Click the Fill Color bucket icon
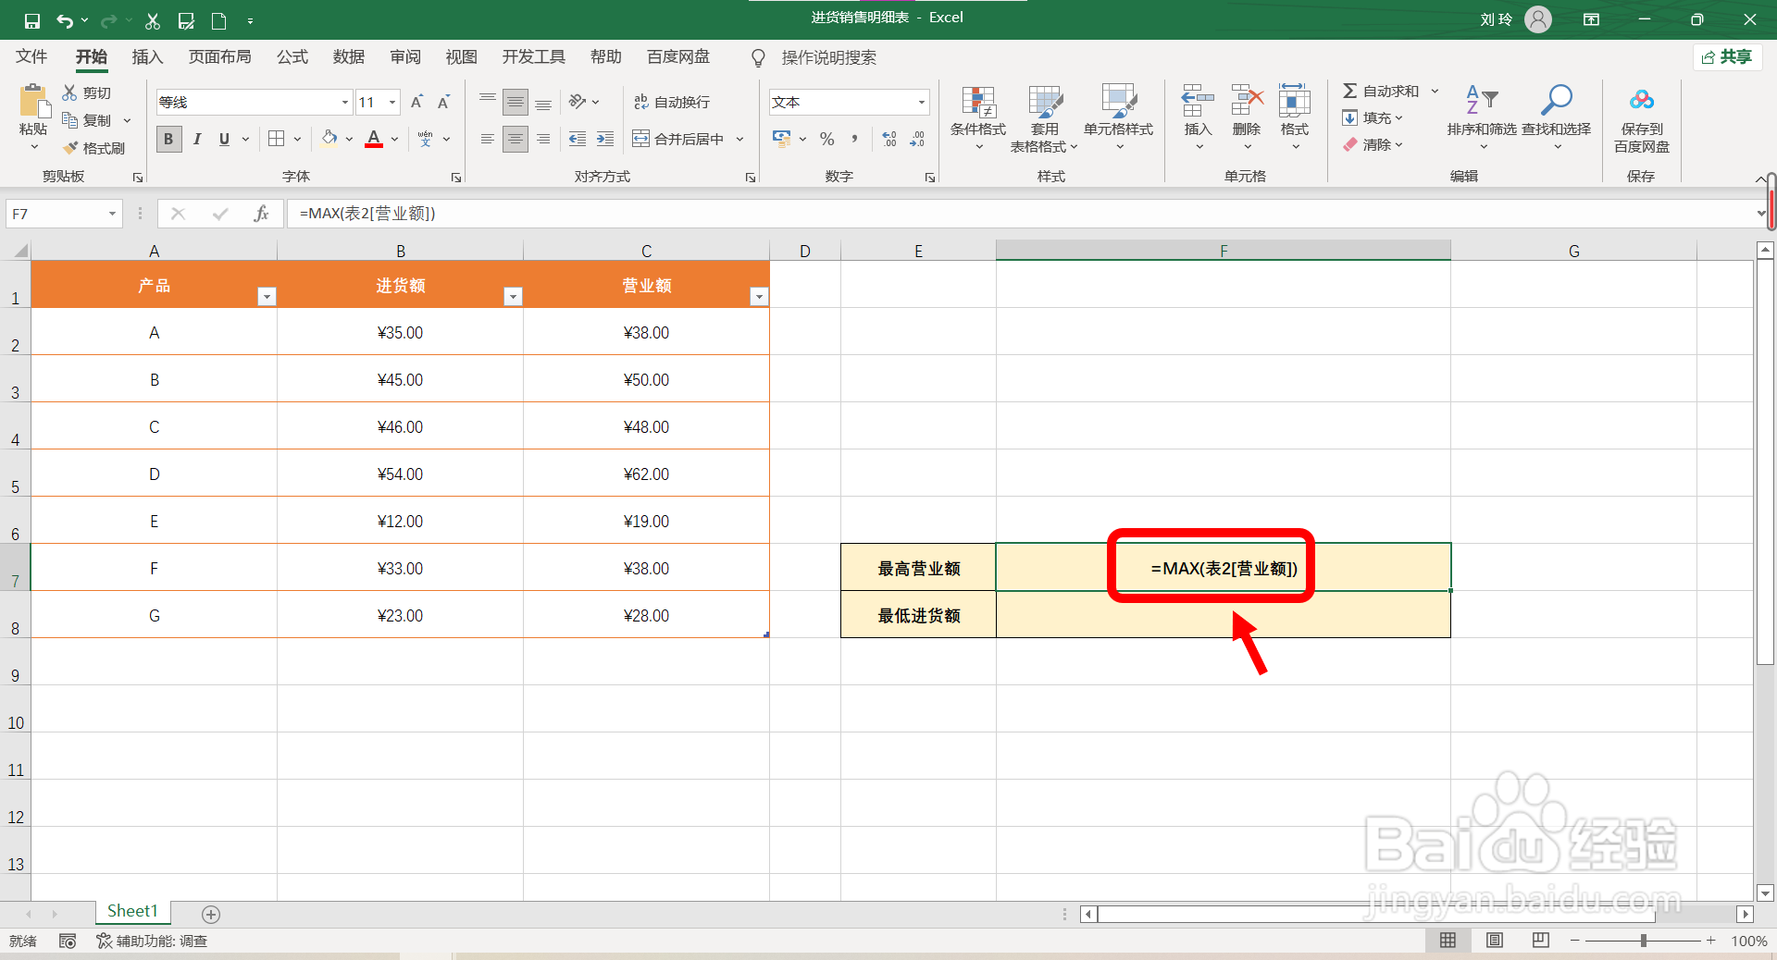The image size is (1777, 960). click(x=329, y=139)
